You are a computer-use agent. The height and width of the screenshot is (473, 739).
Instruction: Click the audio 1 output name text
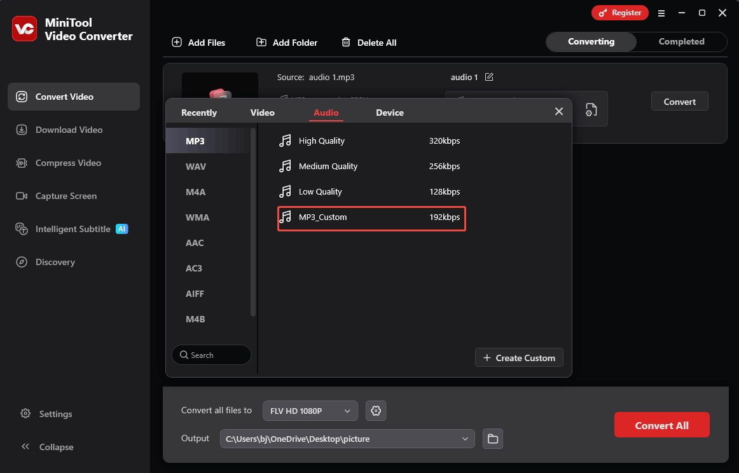coord(464,77)
